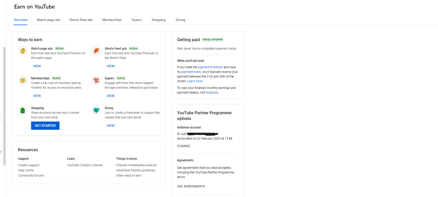This screenshot has width=438, height=197.
Task: Go to the Supers tab
Action: click(x=137, y=20)
